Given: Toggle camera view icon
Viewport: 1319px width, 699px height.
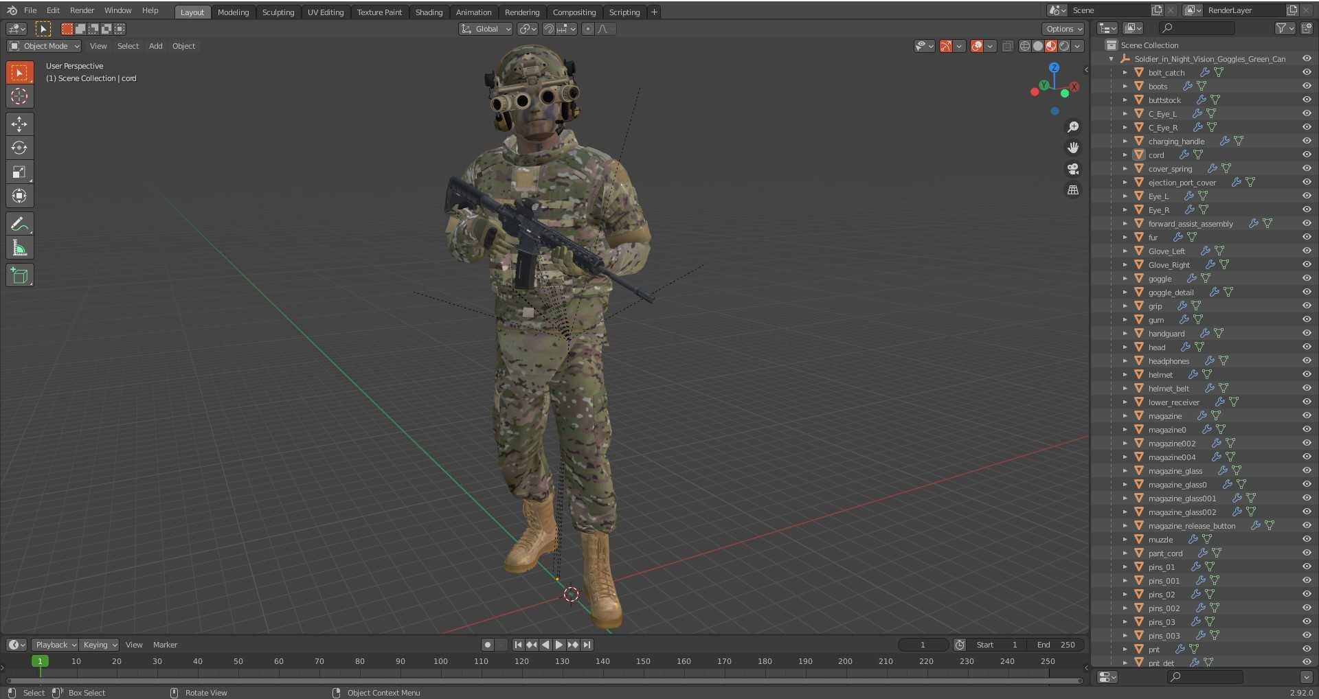Looking at the screenshot, I should tap(1073, 169).
